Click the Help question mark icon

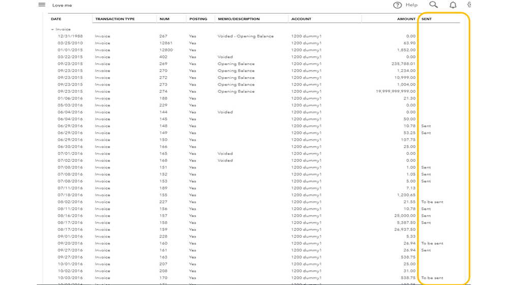click(x=397, y=5)
